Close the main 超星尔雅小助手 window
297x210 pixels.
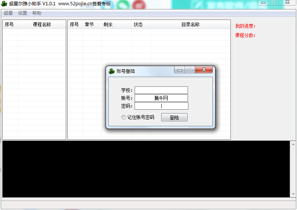coord(287,2)
